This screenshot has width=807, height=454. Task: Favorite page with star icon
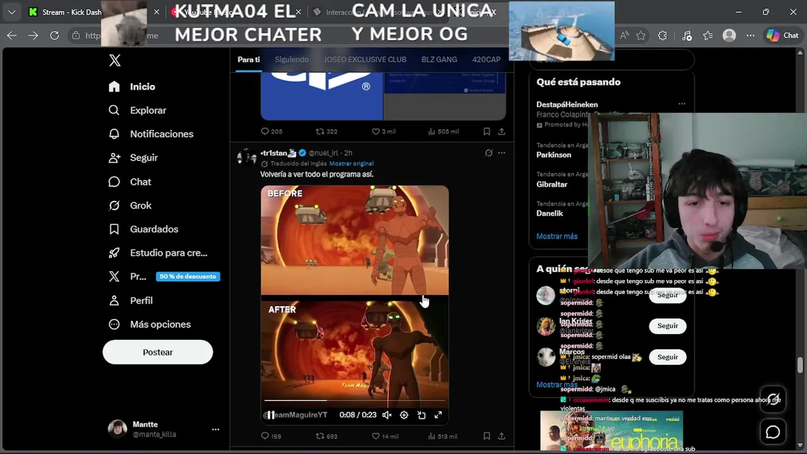[x=641, y=36]
